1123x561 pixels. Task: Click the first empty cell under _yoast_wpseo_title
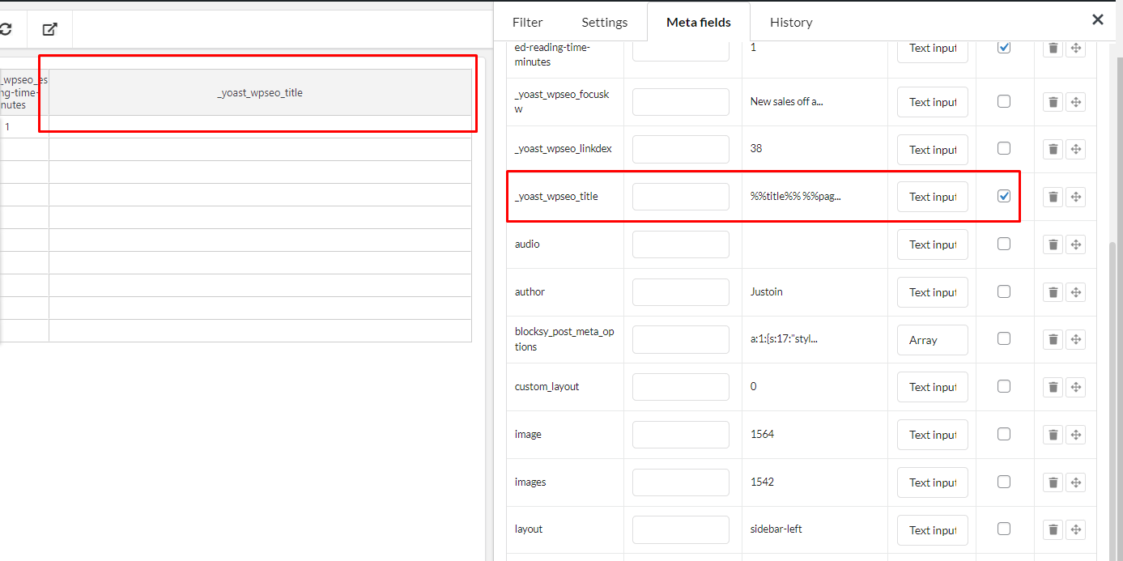pos(260,126)
